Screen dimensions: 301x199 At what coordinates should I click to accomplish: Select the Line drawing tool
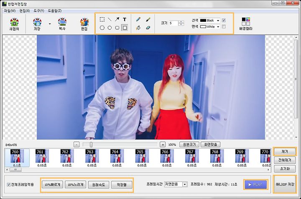point(110,19)
